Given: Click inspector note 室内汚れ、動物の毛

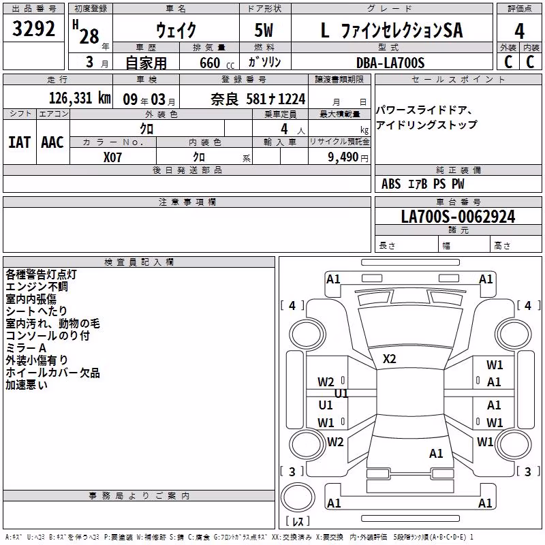Looking at the screenshot, I should click(x=53, y=324).
